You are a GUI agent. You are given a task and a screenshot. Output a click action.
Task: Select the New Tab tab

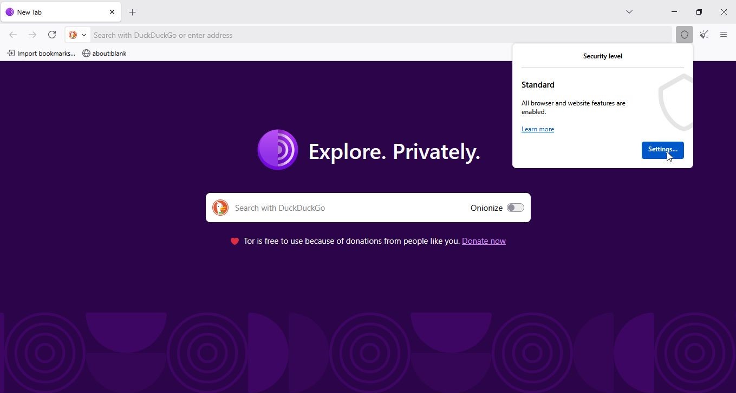61,12
